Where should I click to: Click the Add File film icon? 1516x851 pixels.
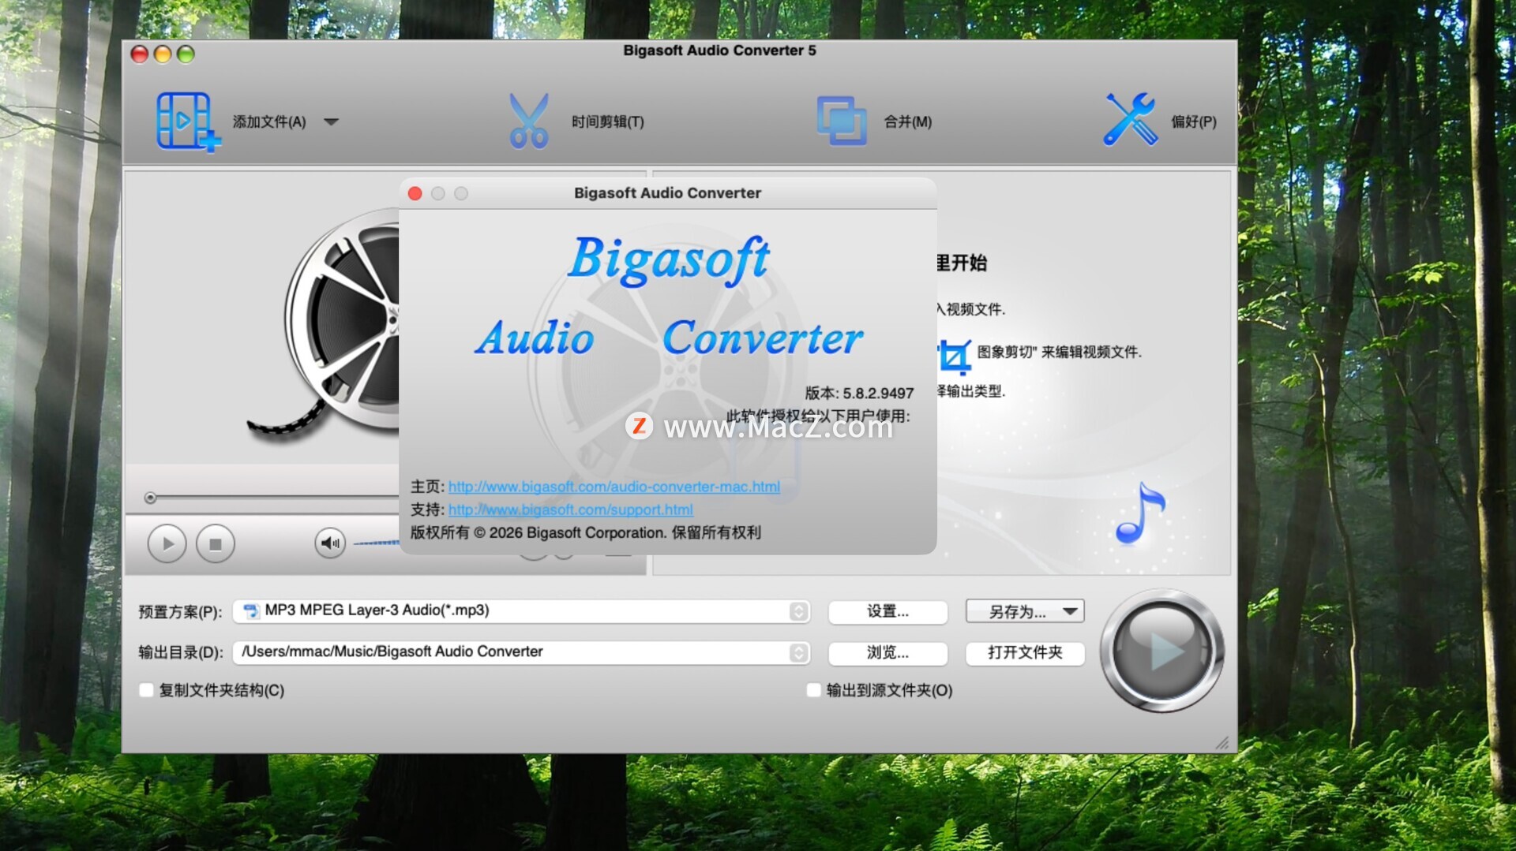pos(186,121)
